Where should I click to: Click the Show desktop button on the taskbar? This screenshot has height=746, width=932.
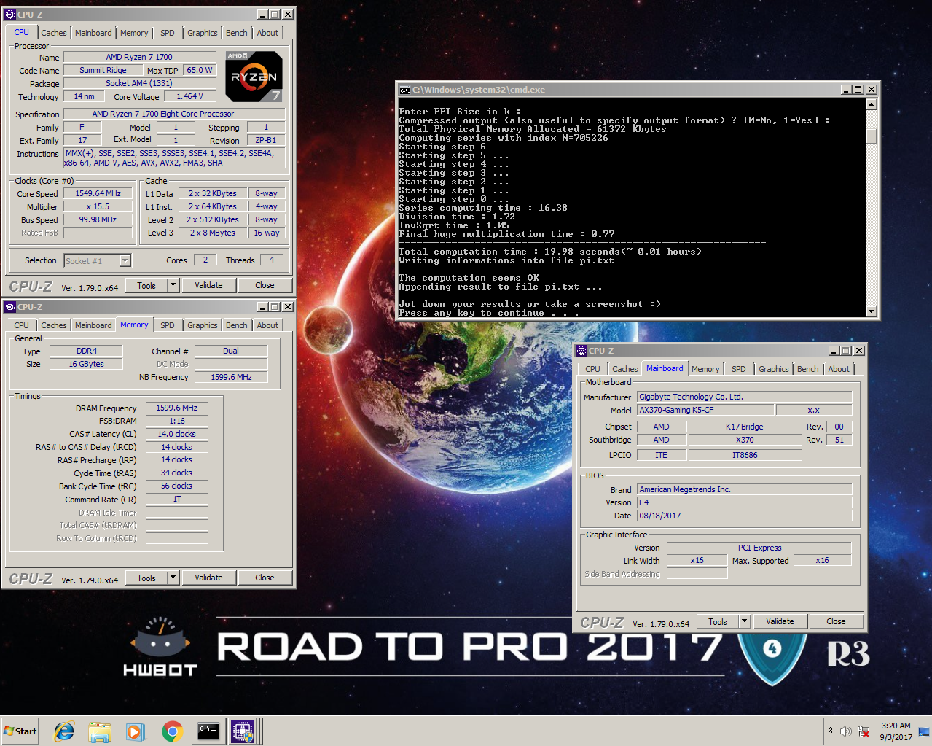(x=924, y=731)
